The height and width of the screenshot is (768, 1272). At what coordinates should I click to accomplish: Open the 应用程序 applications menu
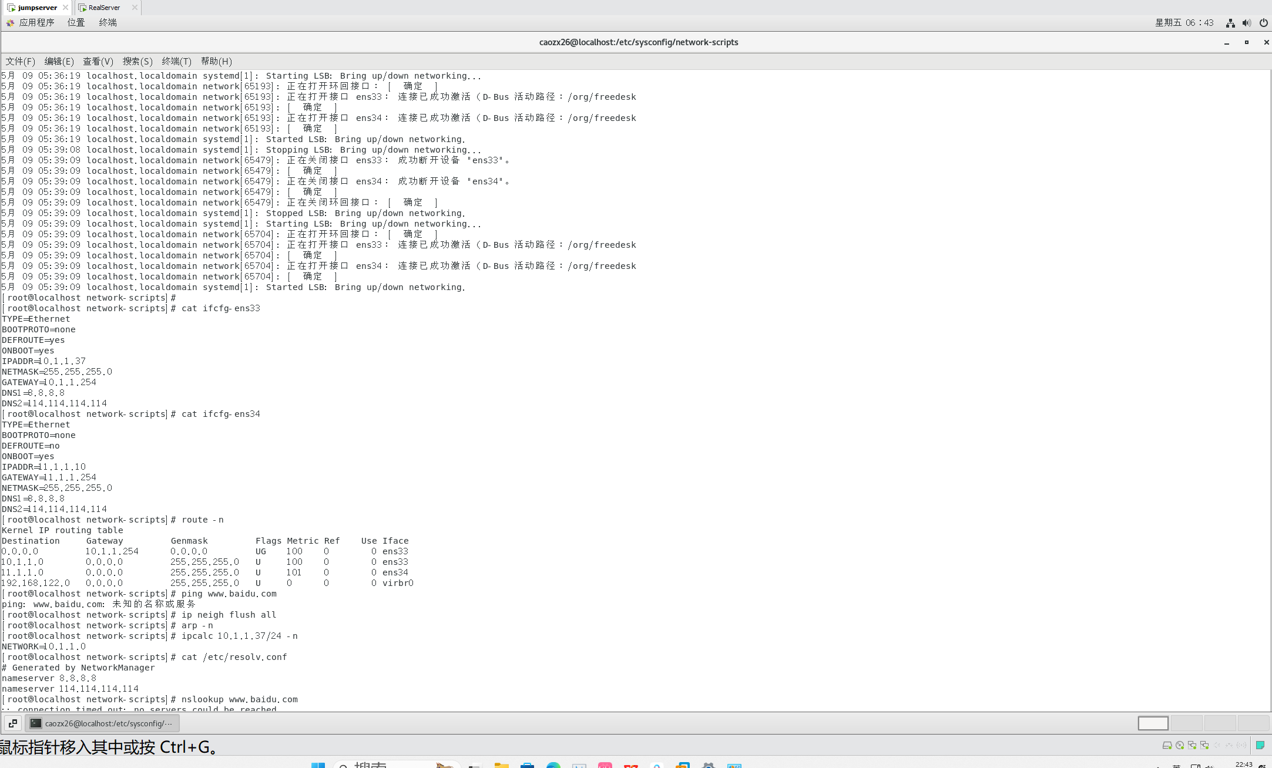point(36,22)
